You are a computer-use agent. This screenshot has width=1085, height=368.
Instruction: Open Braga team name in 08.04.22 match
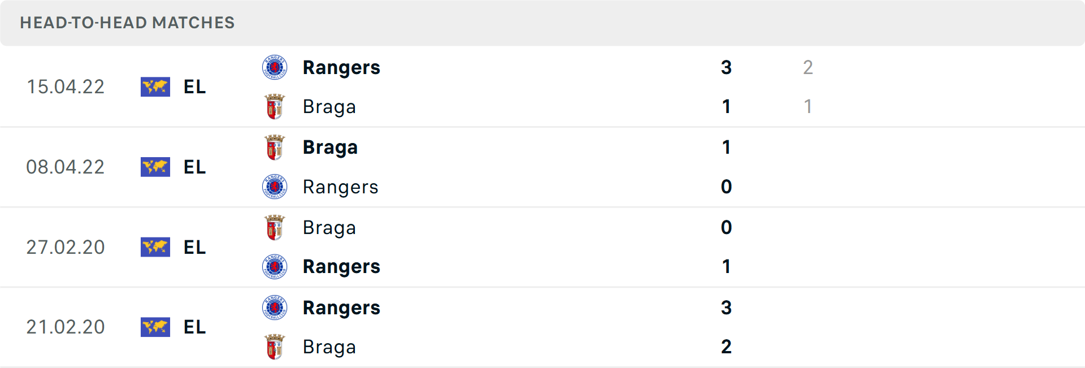click(x=330, y=148)
